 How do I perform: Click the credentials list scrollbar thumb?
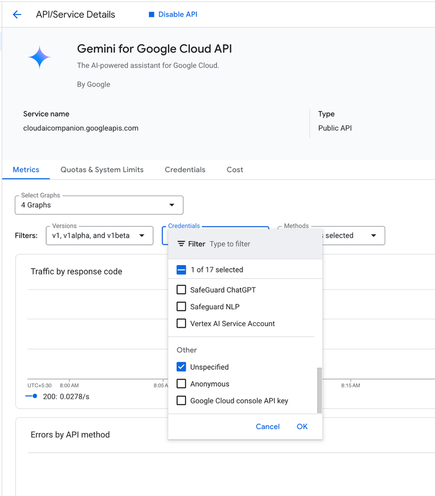click(x=319, y=390)
